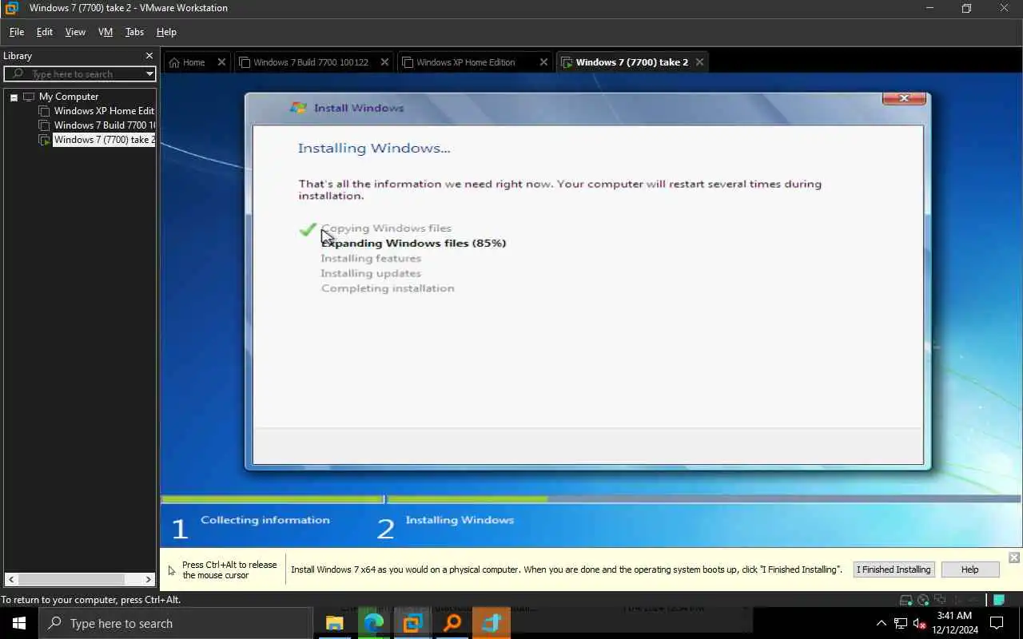Click the Windows flag icon in Install Windows
This screenshot has height=639, width=1023.
point(298,108)
